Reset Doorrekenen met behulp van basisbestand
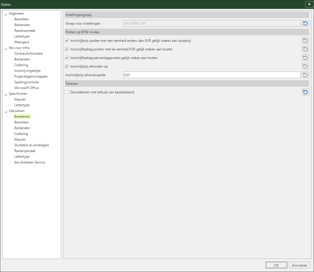314x272 pixels. tap(305, 92)
